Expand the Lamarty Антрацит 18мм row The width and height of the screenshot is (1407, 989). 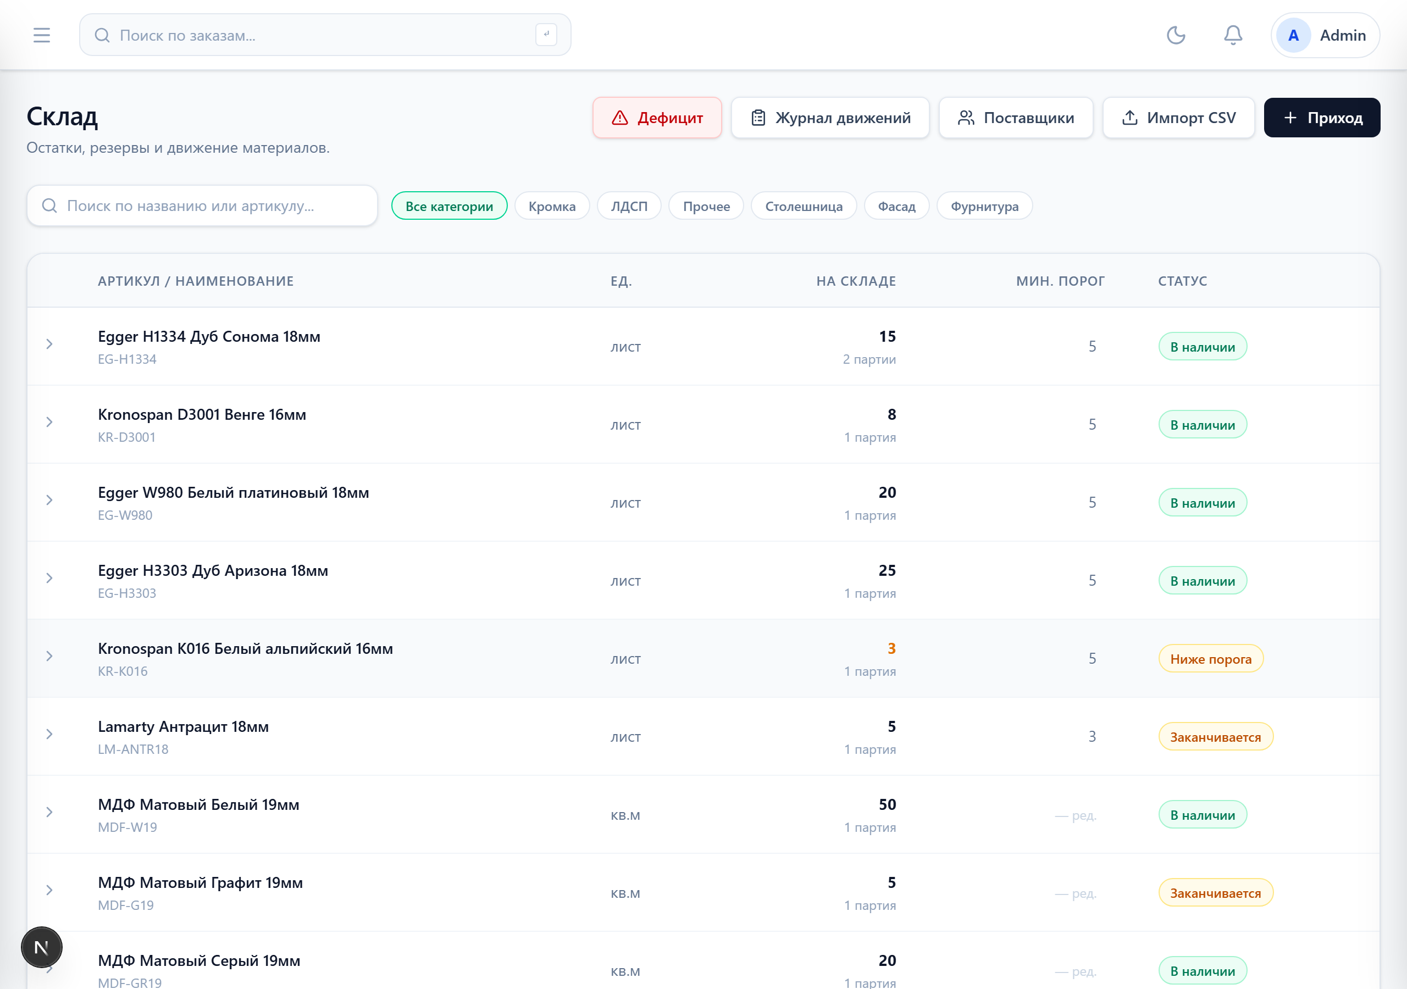pyautogui.click(x=49, y=734)
